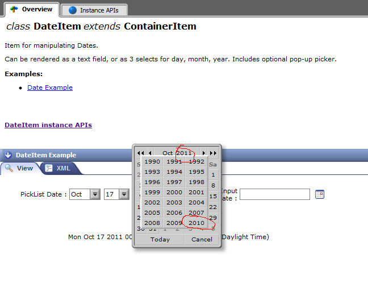Expand the day dropdown showing 17

pos(126,194)
